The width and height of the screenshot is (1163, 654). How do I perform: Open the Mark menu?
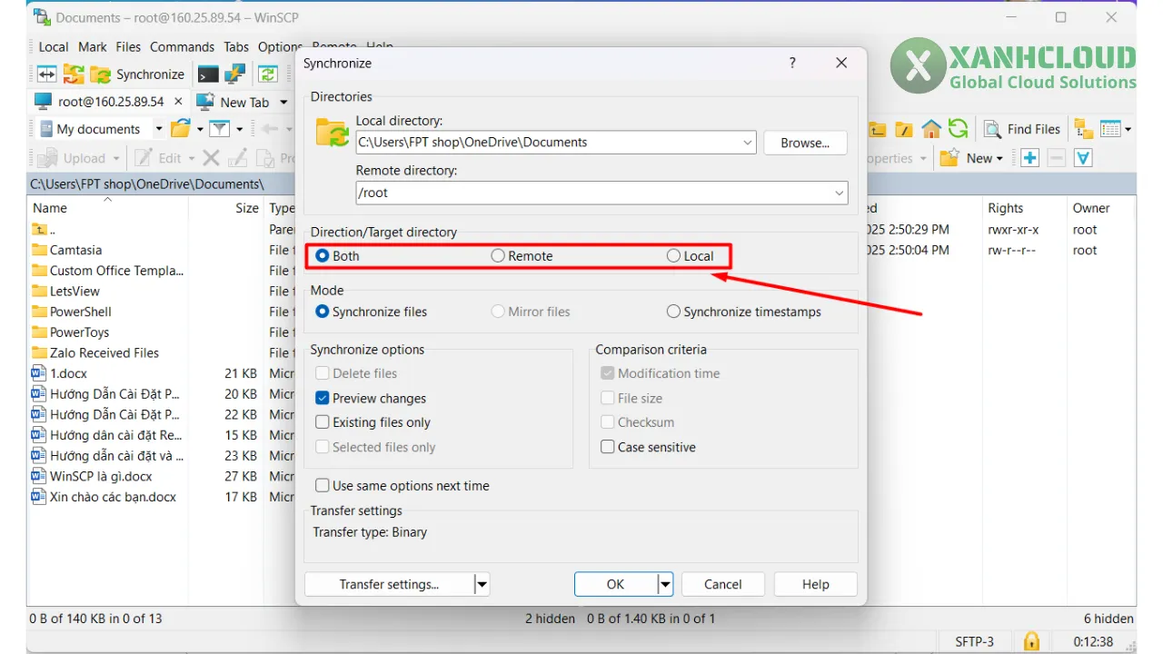[93, 47]
